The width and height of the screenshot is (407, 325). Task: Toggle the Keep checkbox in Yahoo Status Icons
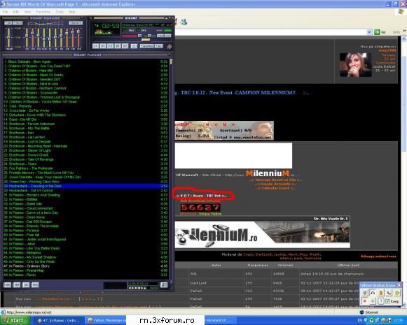pyautogui.click(x=392, y=301)
